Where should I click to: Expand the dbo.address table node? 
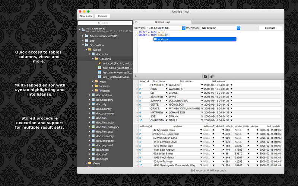[x=89, y=95]
